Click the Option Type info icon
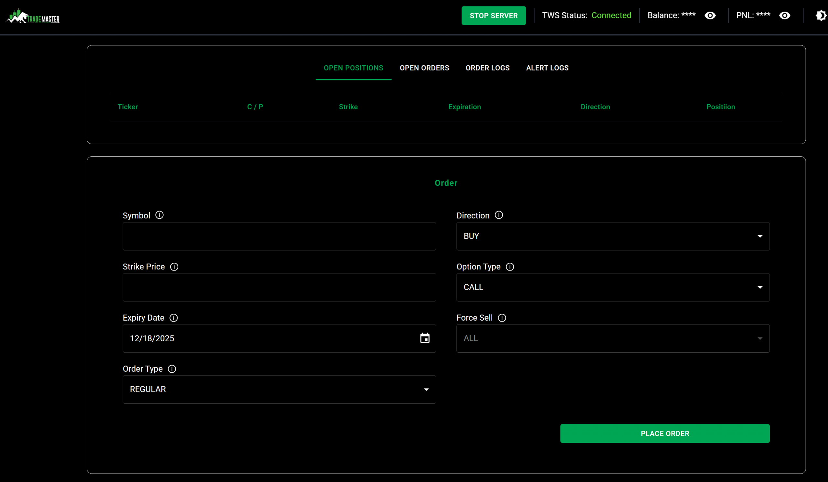The width and height of the screenshot is (828, 482). point(510,267)
